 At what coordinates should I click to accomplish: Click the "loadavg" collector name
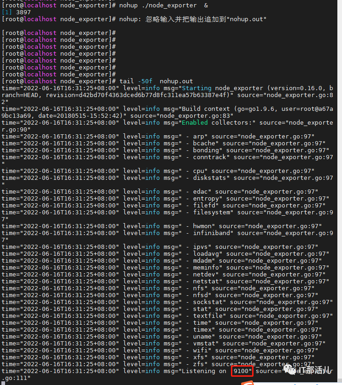tap(206, 253)
